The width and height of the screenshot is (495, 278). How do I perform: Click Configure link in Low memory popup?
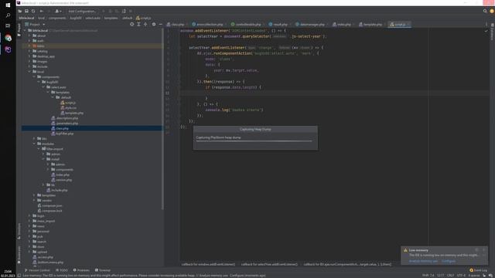coord(449,261)
